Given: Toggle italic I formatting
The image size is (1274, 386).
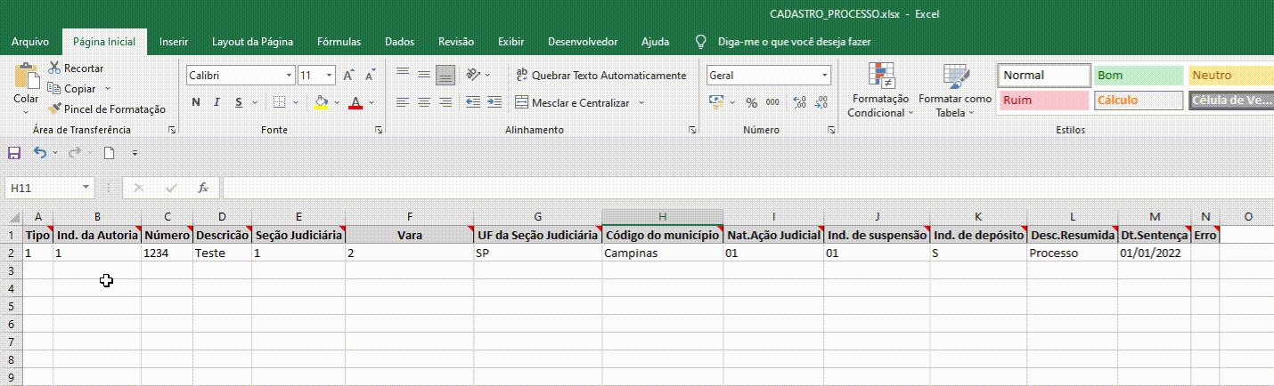Looking at the screenshot, I should pyautogui.click(x=217, y=102).
